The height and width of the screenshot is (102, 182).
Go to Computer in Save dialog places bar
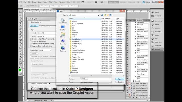pyautogui.click(x=63, y=42)
